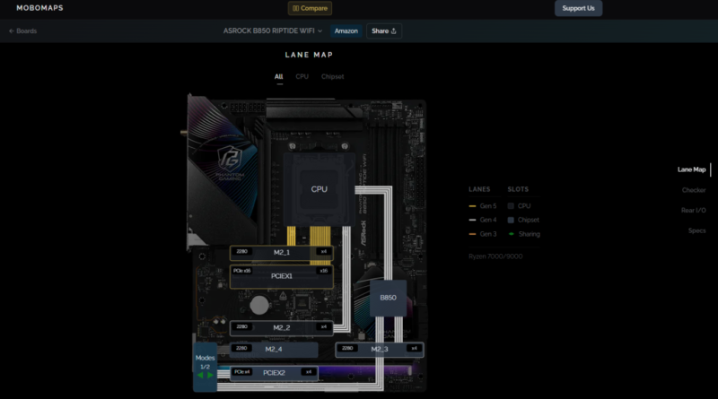Click the Share button
Viewport: 718px width, 399px height.
[x=384, y=31]
